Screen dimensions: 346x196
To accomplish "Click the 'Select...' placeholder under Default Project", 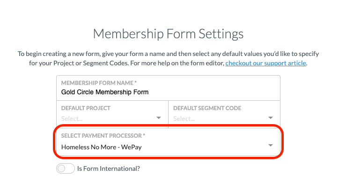I will (72, 119).
